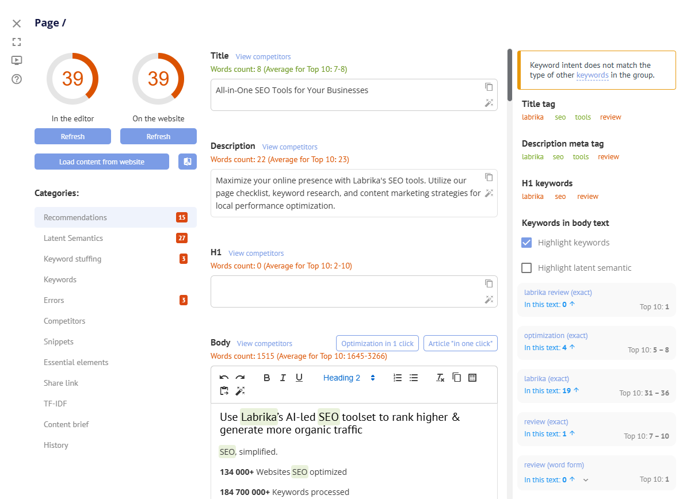Copy Body content icon in toolbar
The height and width of the screenshot is (499, 683).
456,378
